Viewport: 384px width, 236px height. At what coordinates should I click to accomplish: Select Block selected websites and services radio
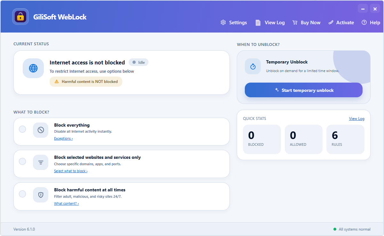[22, 161]
